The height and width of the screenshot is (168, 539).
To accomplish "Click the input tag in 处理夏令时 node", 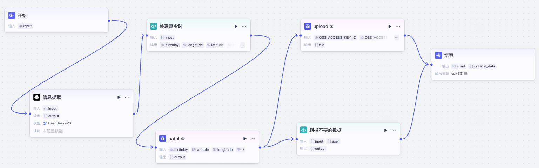I will [x=167, y=37].
